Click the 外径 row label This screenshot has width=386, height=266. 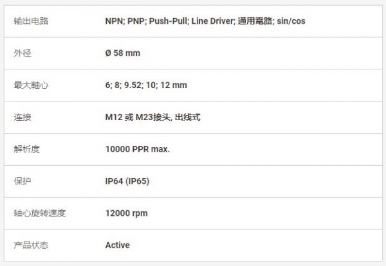click(x=22, y=53)
